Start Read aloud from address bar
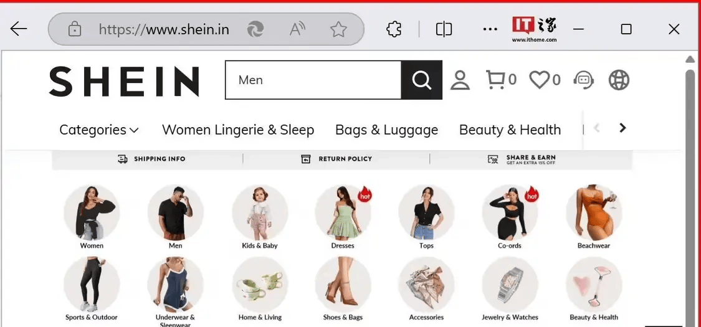This screenshot has height=327, width=701. pos(297,29)
